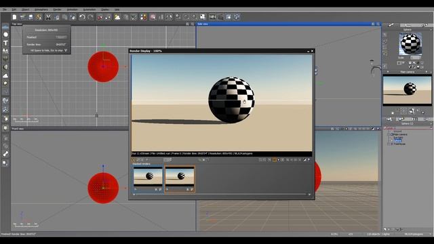434x244 pixels.
Task: Click the zoom out magnifier icon
Action: click(195, 17)
